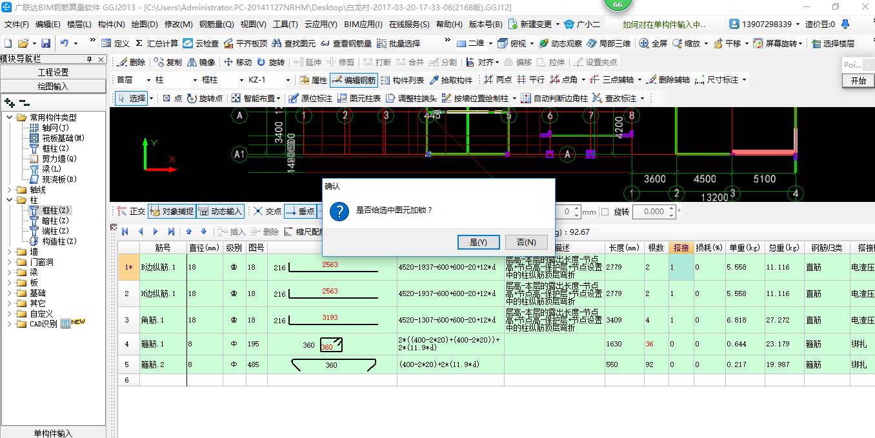Click the 定义 toolbar icon
The width and height of the screenshot is (875, 438).
116,43
